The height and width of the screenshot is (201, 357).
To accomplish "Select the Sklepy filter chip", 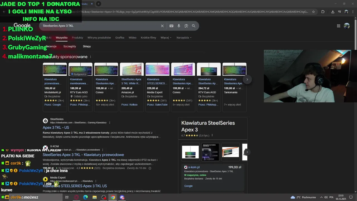I will coord(87,46).
